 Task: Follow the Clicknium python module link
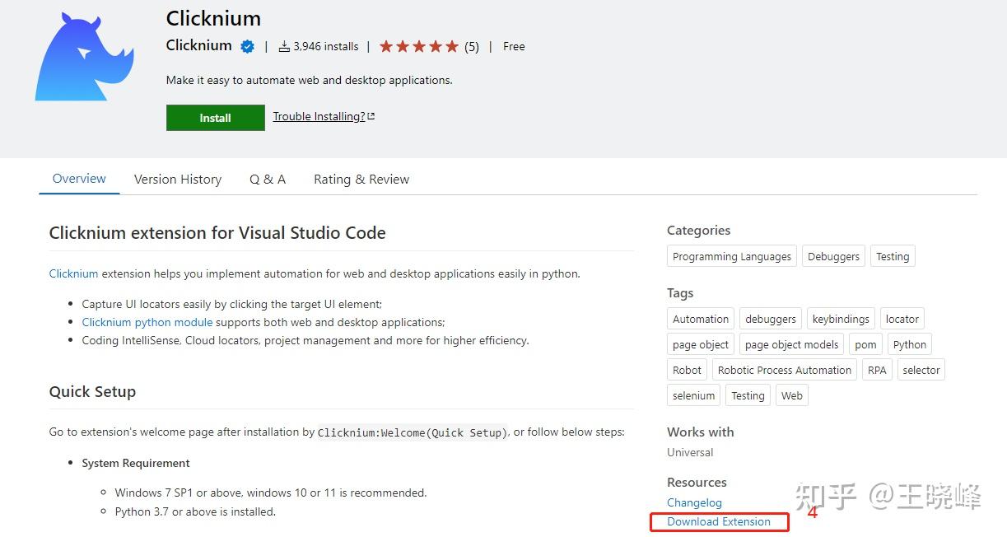pos(147,322)
